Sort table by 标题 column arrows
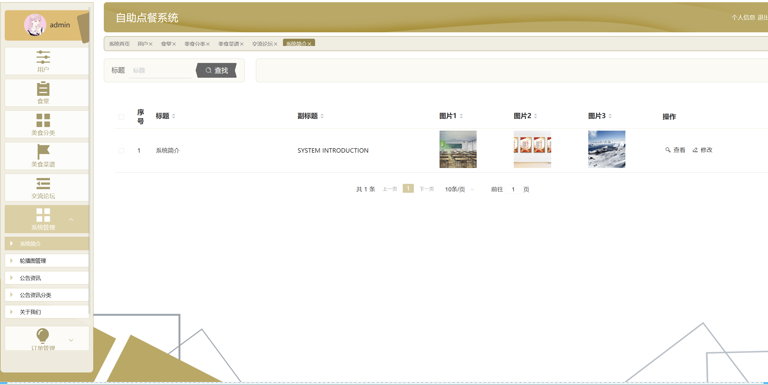Screen dimensions: 768x385 point(174,116)
